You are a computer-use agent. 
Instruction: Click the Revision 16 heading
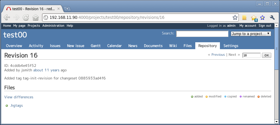21,55
